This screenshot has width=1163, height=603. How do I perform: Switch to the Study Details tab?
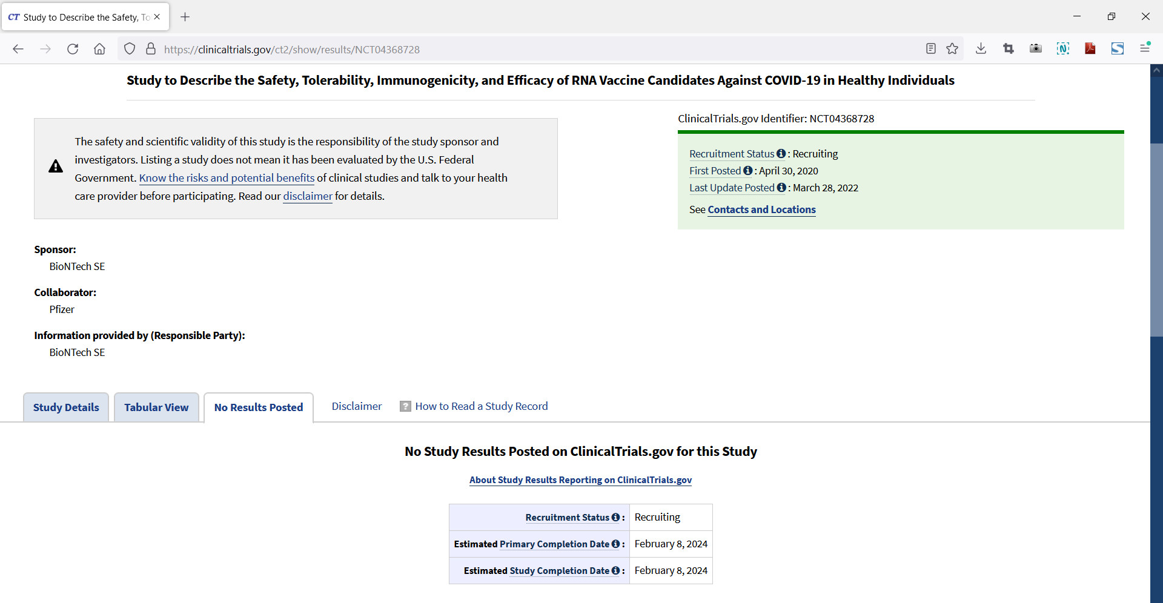[x=66, y=407]
